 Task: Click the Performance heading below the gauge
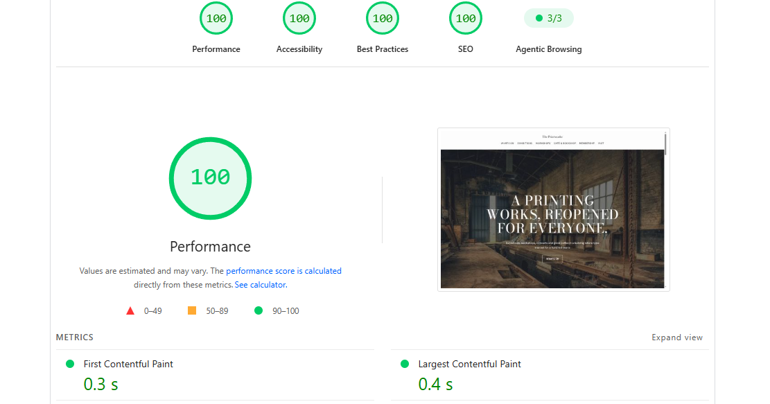[x=210, y=247]
